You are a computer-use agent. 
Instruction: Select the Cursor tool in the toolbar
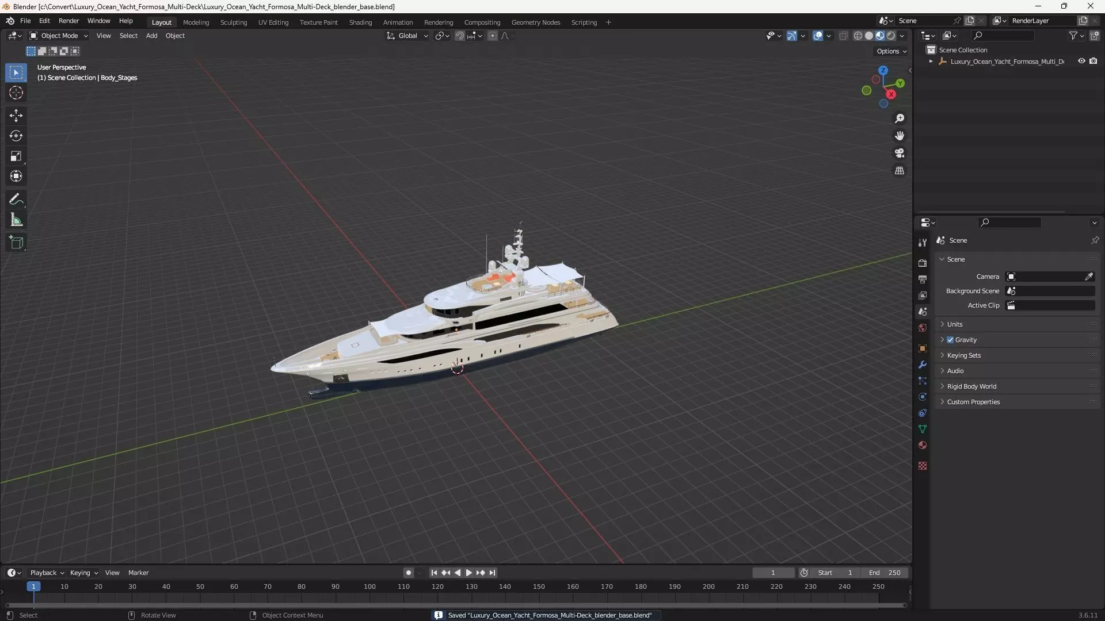point(16,93)
